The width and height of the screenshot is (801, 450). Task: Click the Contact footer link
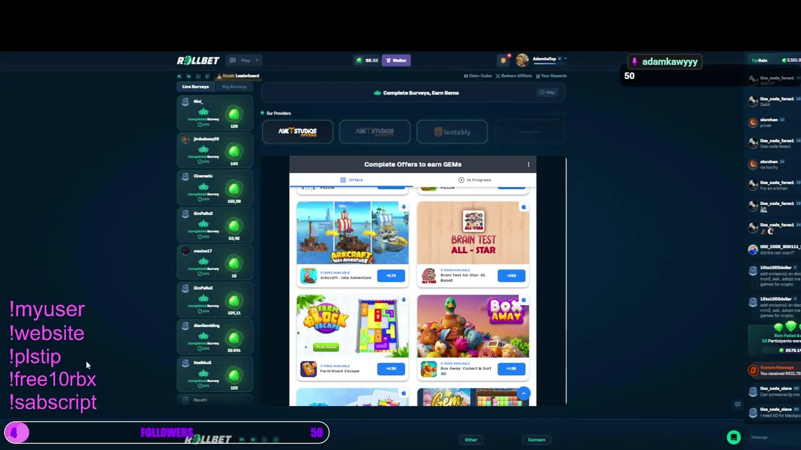click(536, 440)
